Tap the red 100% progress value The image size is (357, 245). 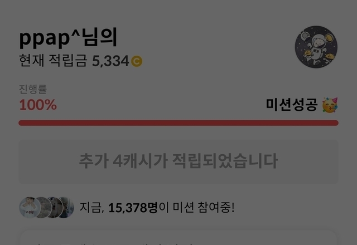(x=38, y=105)
